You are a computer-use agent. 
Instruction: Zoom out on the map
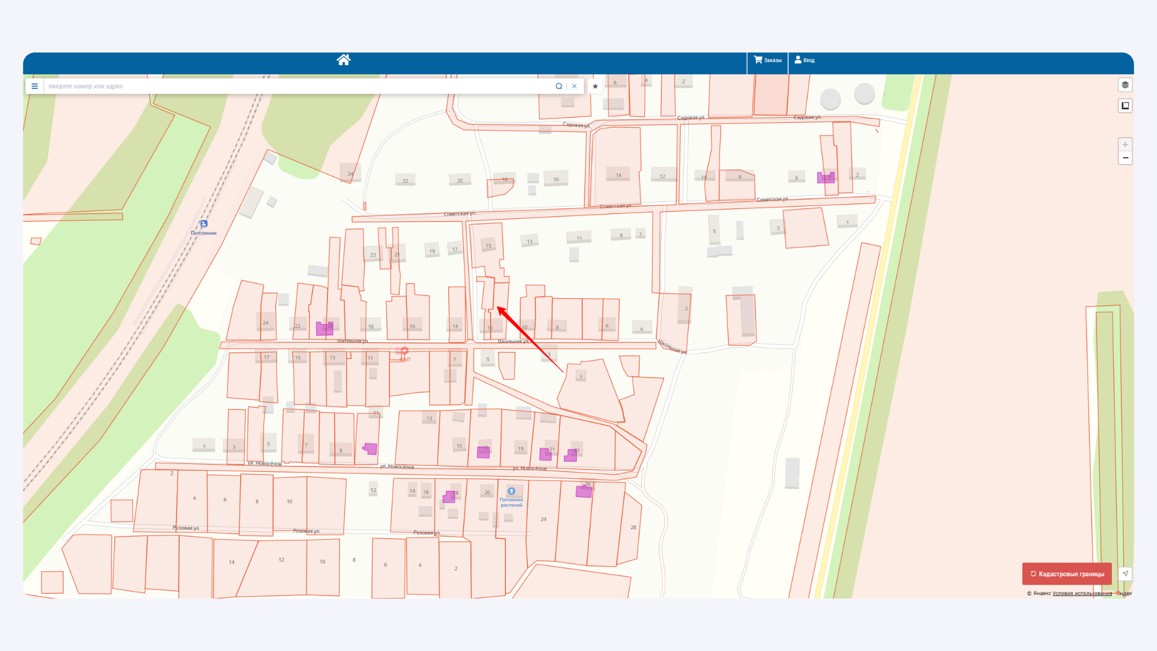[1125, 158]
